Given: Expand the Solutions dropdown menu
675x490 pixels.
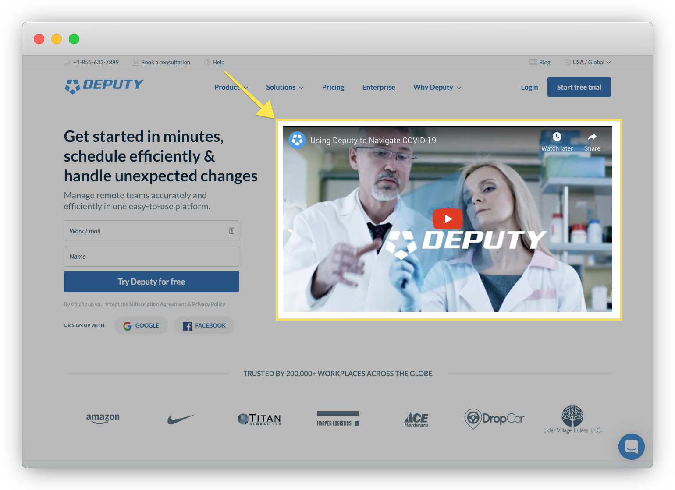Looking at the screenshot, I should pos(284,87).
